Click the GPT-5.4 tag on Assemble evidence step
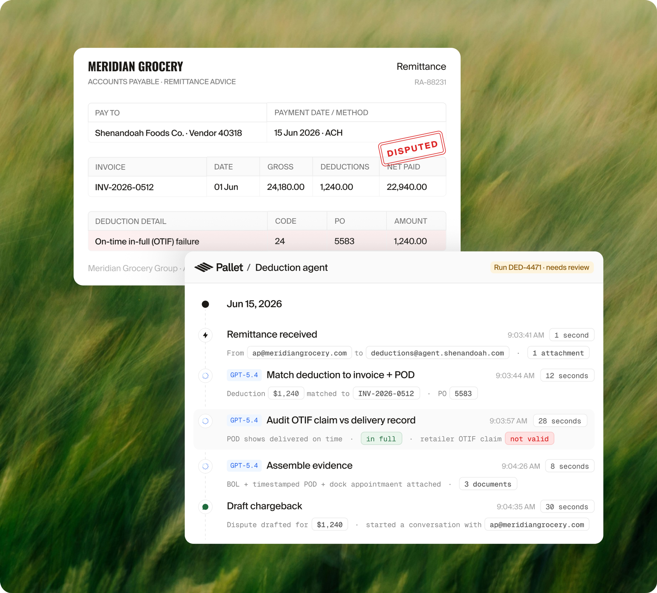This screenshot has width=657, height=593. 244,466
